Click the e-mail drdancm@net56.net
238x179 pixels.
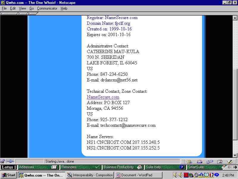click(x=119, y=80)
